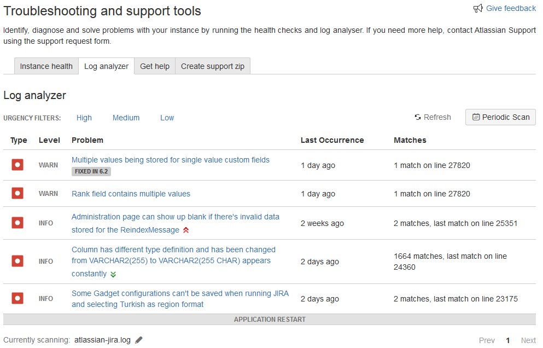543x348 pixels.
Task: Click the Last Occurrence column header
Action: (332, 140)
